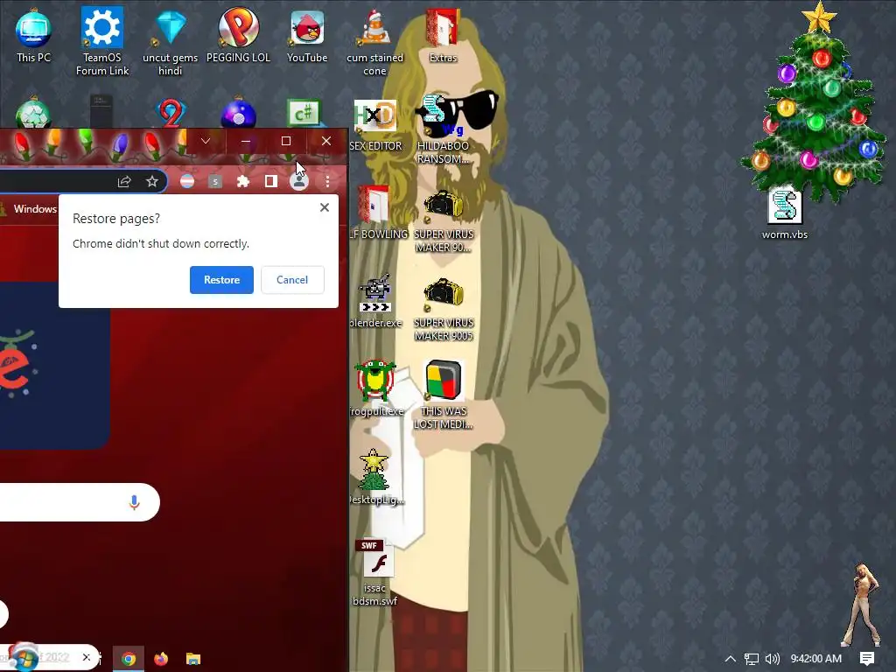
Task: Select worm.vbs file on desktop
Action: pyautogui.click(x=785, y=213)
